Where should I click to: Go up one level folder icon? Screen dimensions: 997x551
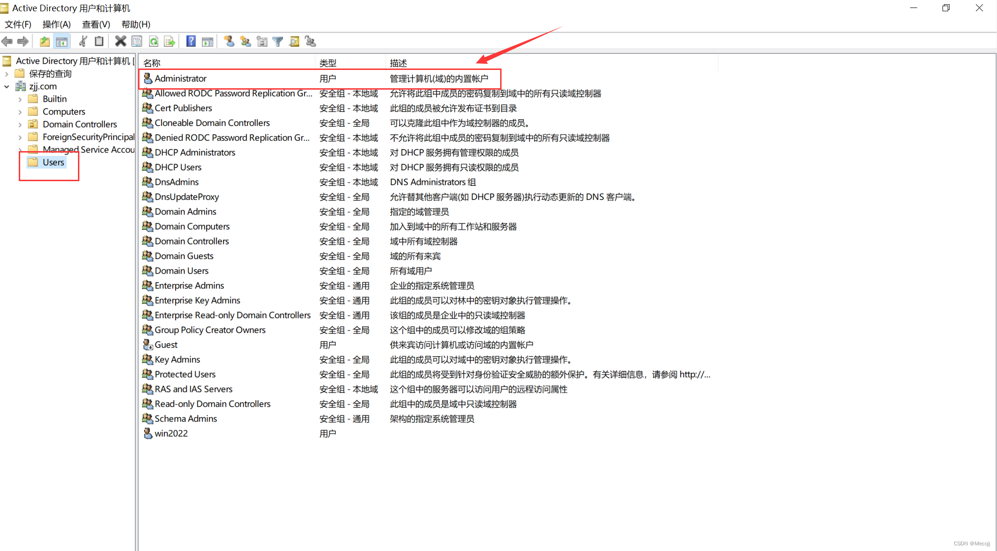[45, 42]
